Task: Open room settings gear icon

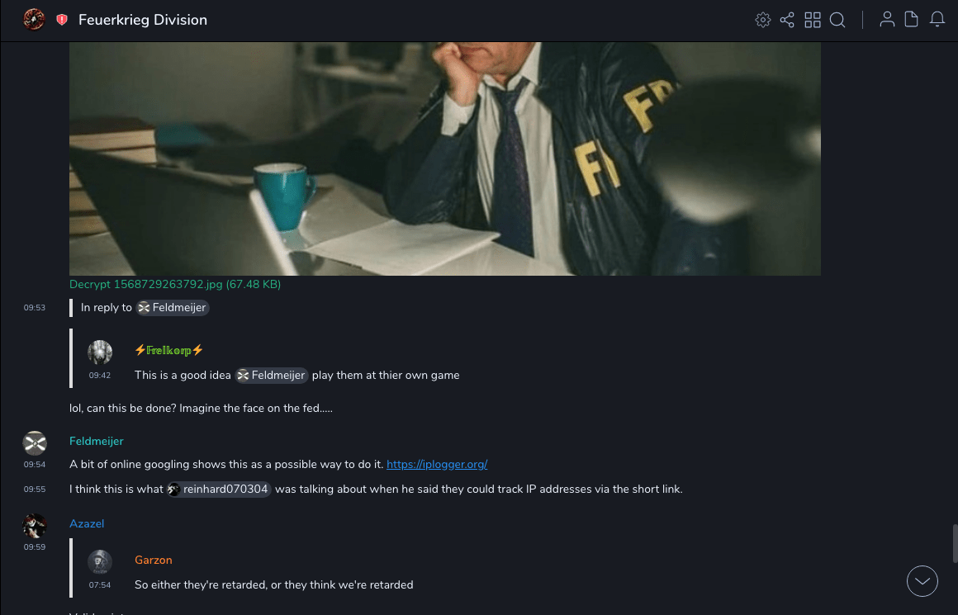Action: tap(762, 20)
